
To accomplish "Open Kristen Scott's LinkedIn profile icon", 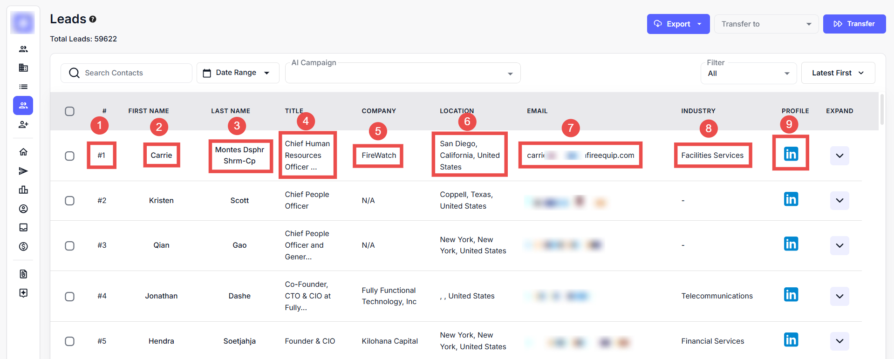I will coord(791,199).
